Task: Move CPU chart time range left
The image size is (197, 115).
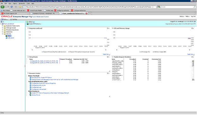Action: click(117, 50)
